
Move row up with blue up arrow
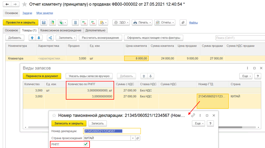coord(32,38)
